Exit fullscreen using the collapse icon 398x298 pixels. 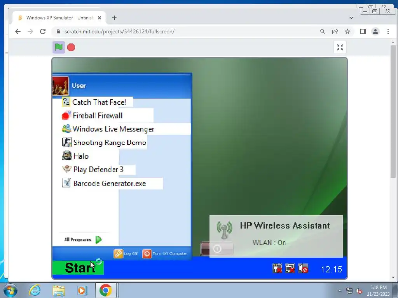(340, 47)
